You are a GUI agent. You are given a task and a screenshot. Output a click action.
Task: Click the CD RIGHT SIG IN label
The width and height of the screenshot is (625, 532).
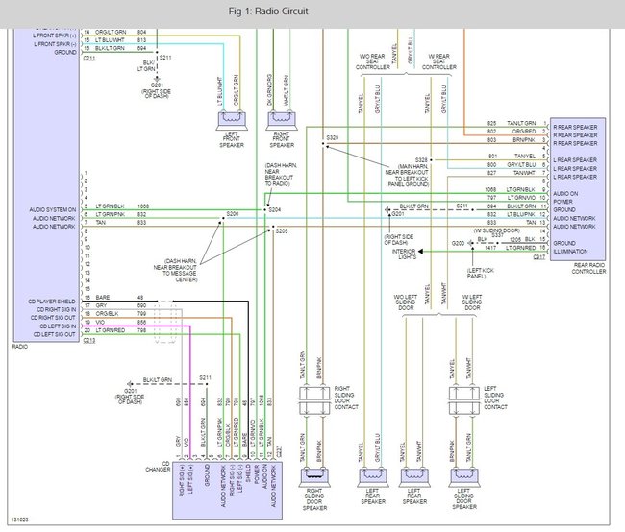tap(56, 309)
